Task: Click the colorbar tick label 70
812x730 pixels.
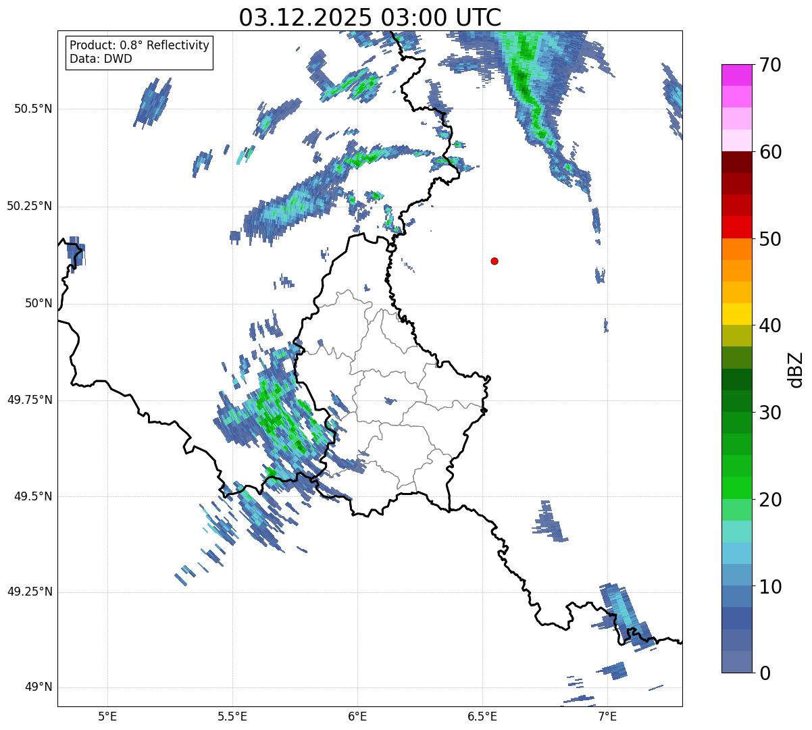Action: [769, 65]
